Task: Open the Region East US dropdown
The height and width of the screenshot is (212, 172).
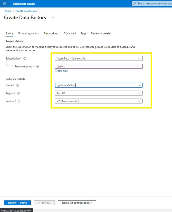Action: coord(99,93)
